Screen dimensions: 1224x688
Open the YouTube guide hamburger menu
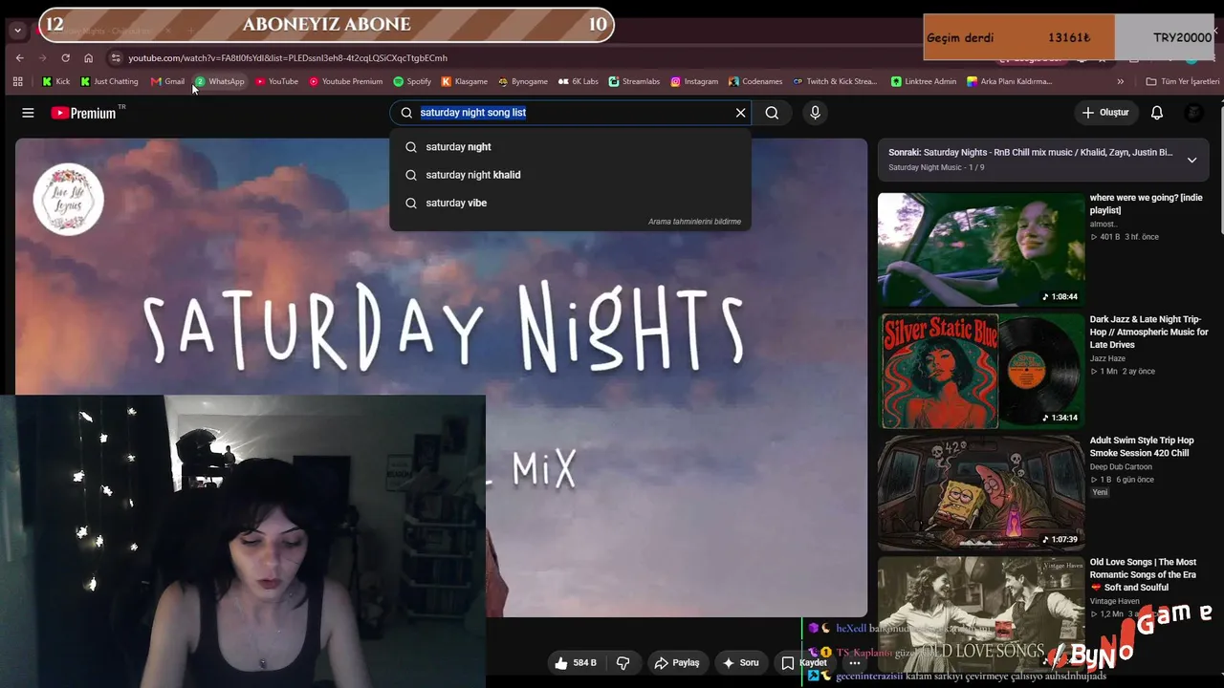[28, 113]
